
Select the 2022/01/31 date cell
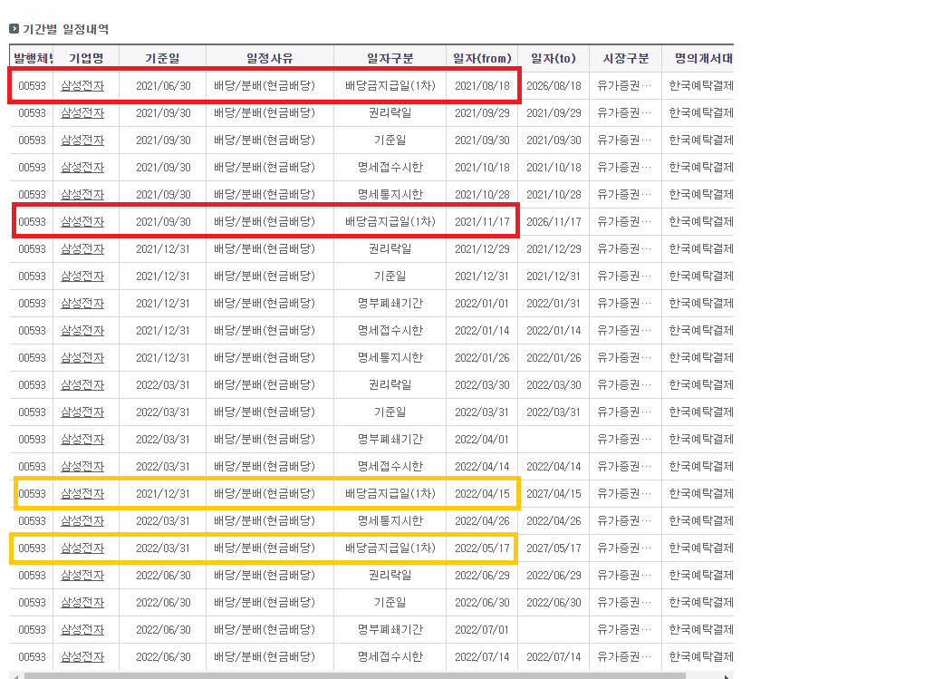[x=554, y=304]
